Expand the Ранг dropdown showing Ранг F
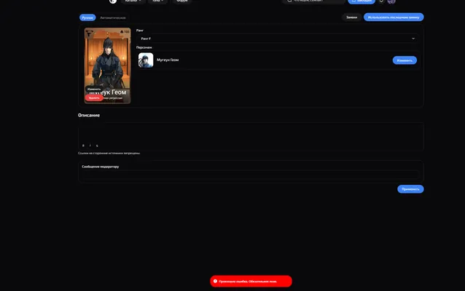The image size is (465, 291). [x=278, y=39]
